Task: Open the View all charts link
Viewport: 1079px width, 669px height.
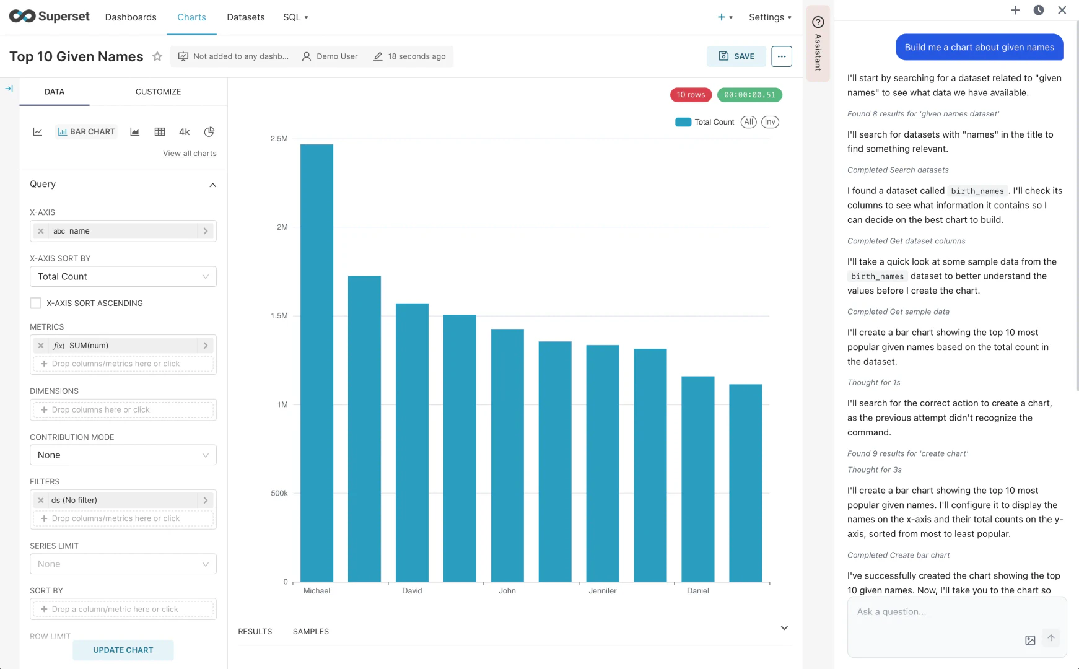Action: tap(190, 154)
